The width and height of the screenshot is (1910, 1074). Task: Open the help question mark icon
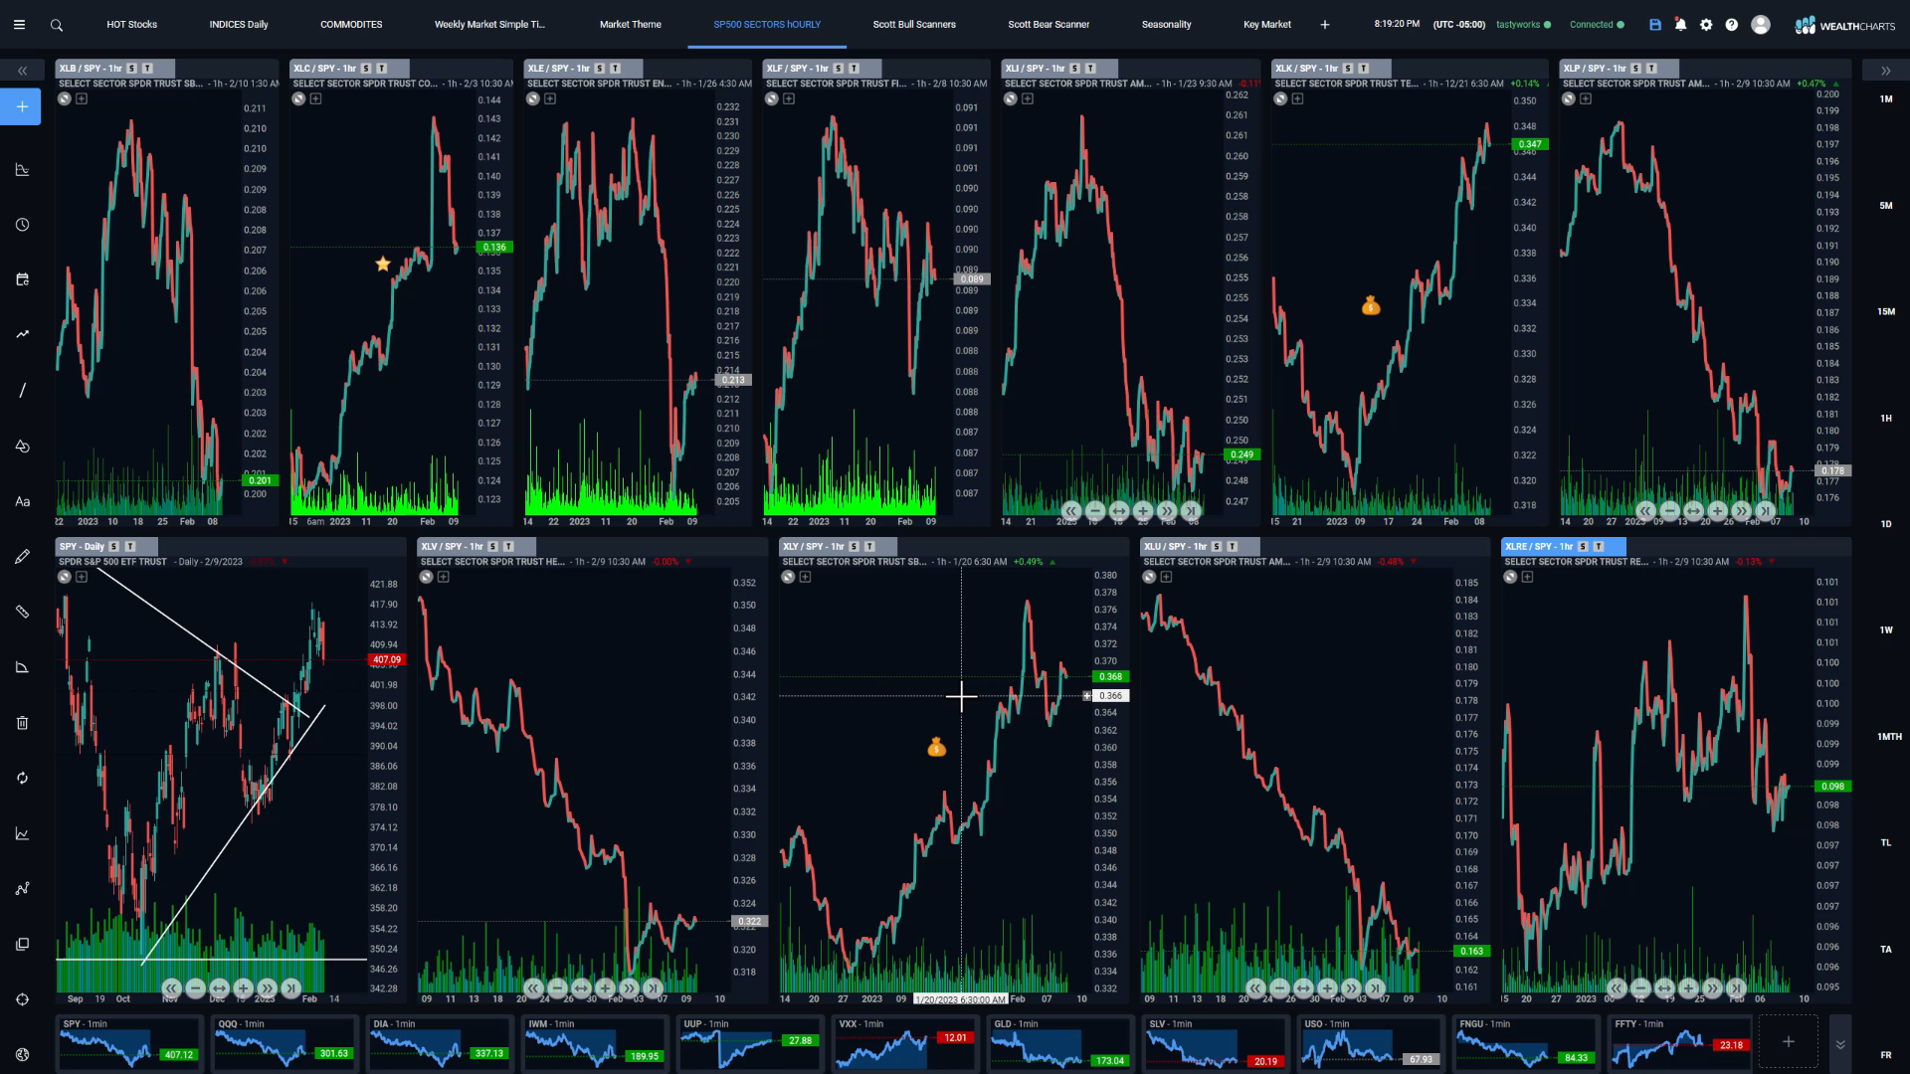click(1732, 25)
